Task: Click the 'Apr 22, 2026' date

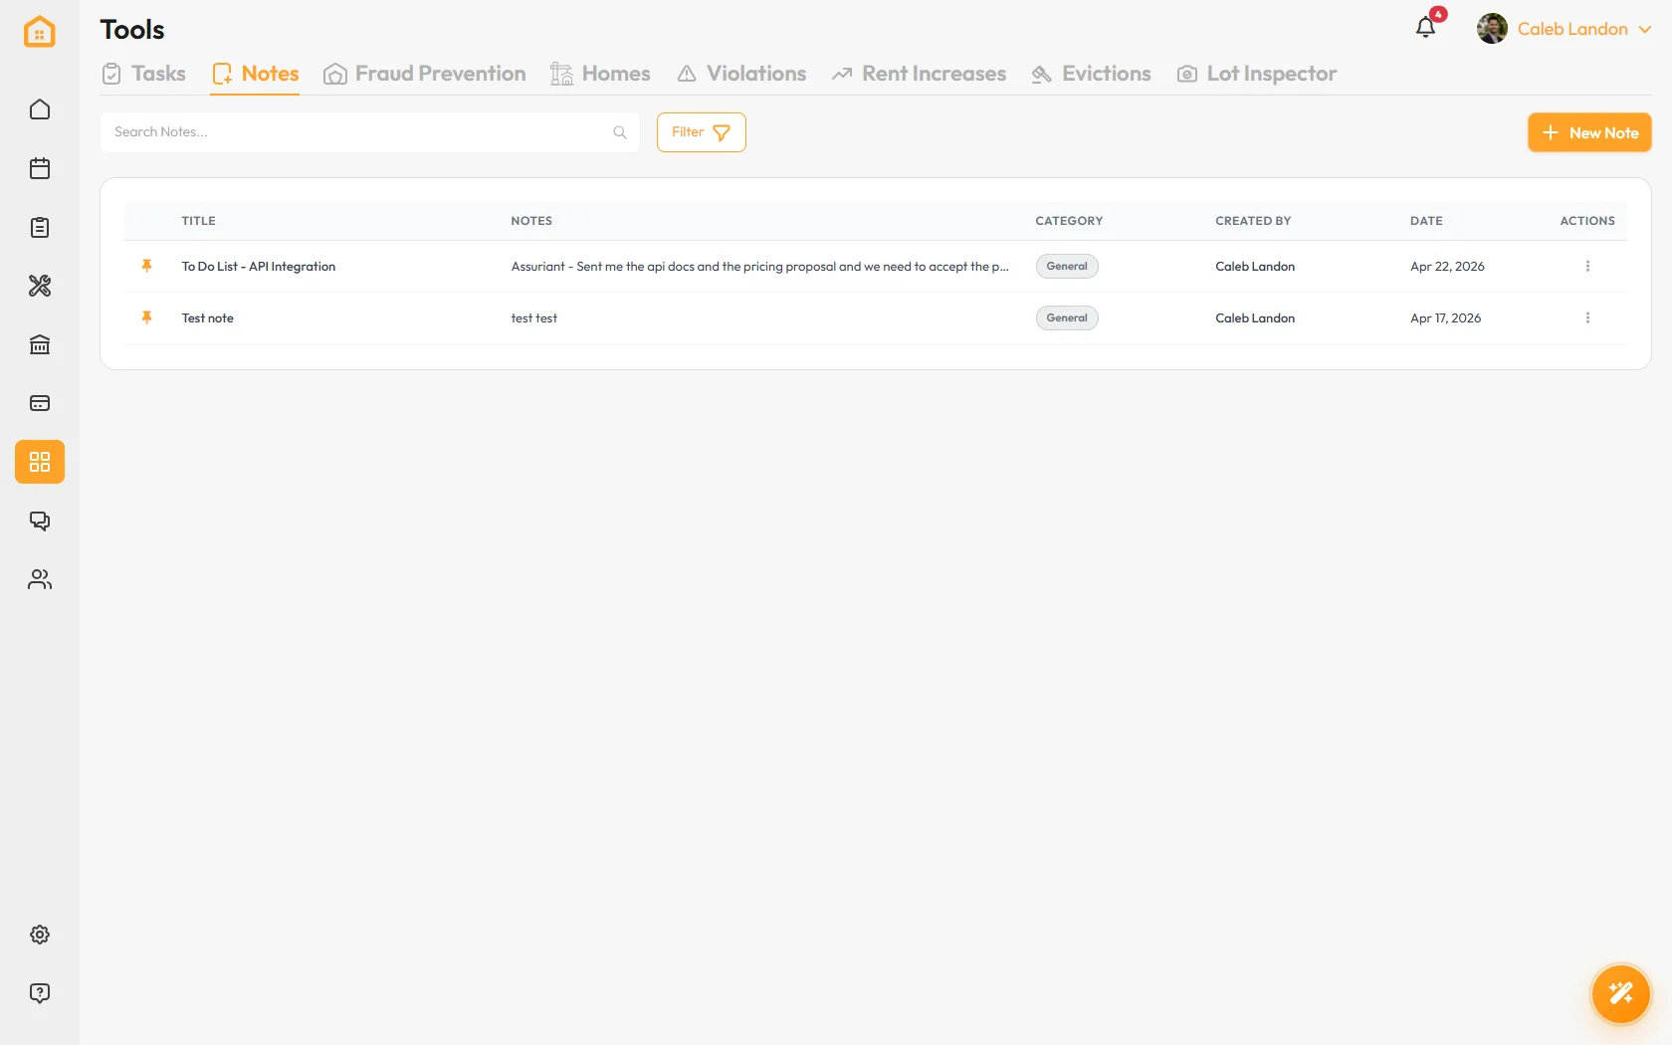Action: 1447,267
